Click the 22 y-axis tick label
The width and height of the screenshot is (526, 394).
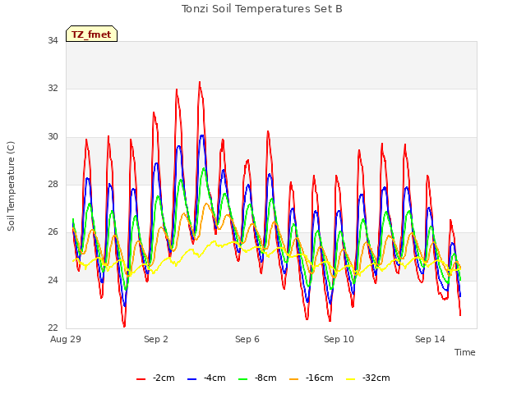click(x=53, y=328)
